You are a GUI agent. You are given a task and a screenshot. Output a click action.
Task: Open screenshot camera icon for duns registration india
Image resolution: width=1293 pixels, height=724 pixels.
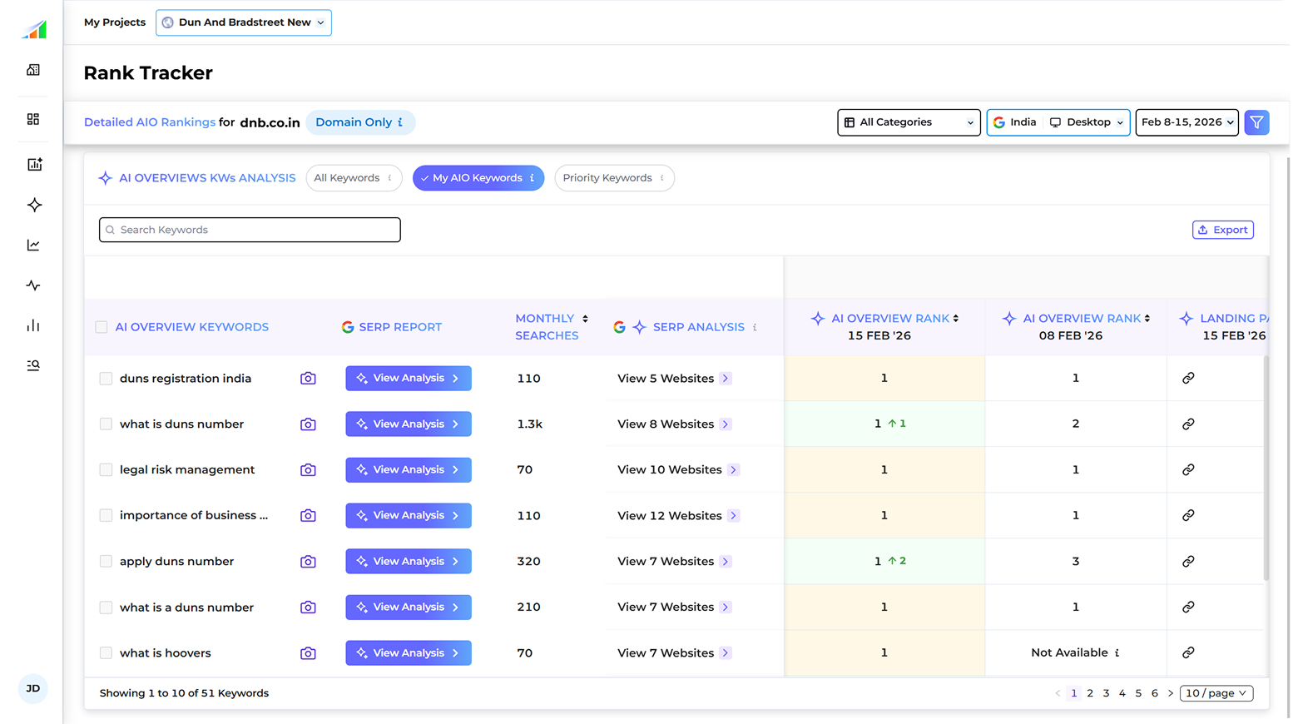tap(308, 379)
